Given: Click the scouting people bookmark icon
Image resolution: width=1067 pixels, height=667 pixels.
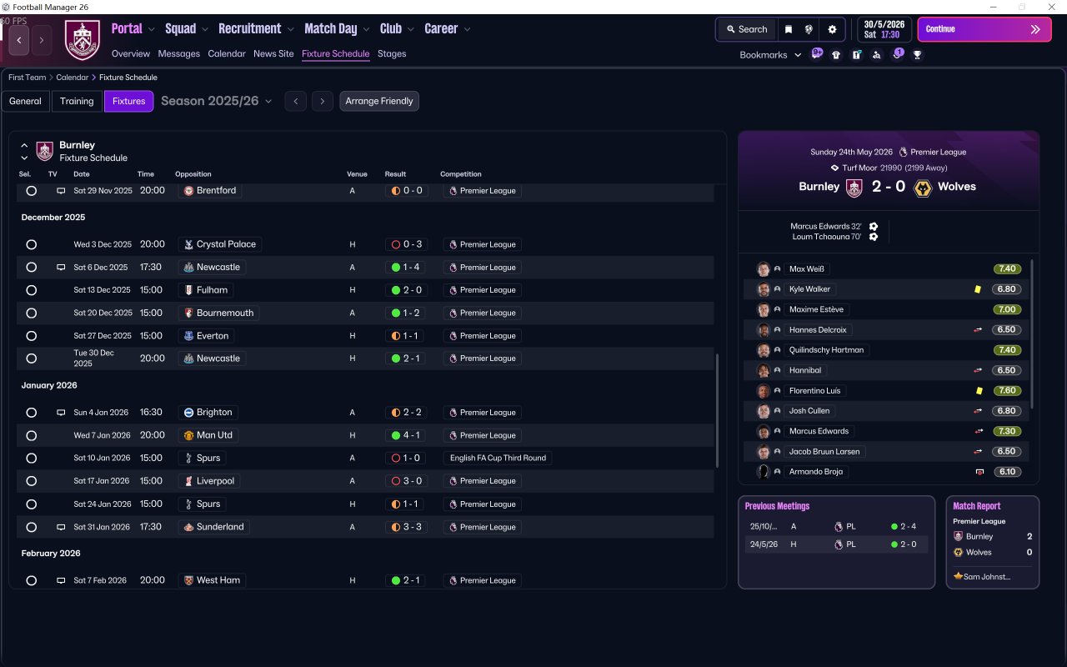Looking at the screenshot, I should [876, 55].
